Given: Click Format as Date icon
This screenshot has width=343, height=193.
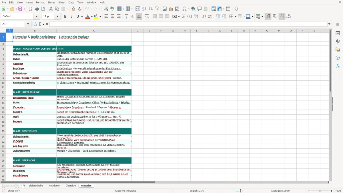Looking at the screenshot, I should [196, 17].
